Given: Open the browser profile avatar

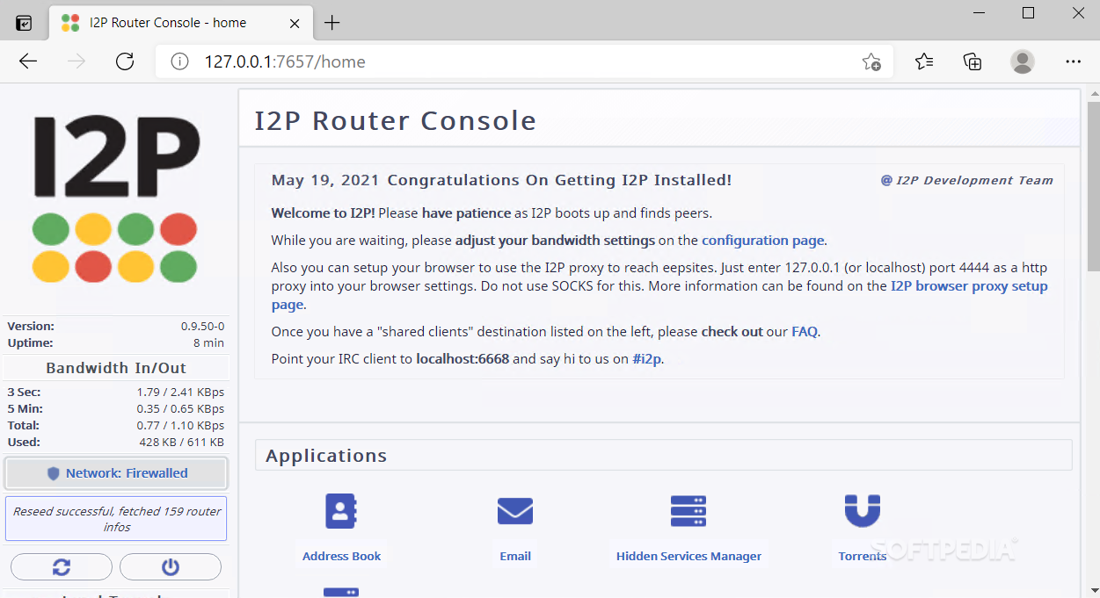Looking at the screenshot, I should (1023, 61).
